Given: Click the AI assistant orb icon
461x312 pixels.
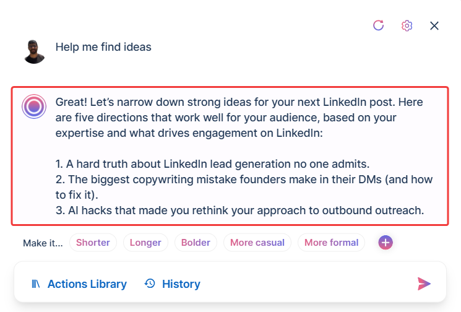Looking at the screenshot, I should tap(34, 107).
